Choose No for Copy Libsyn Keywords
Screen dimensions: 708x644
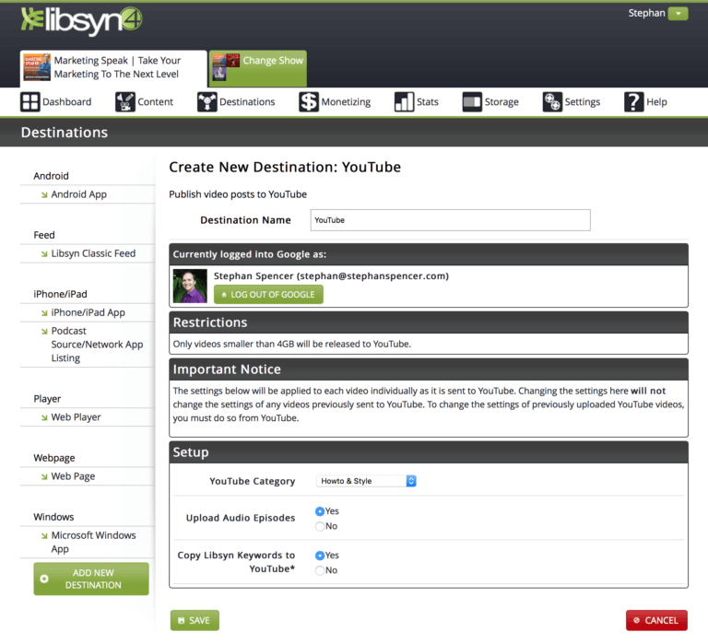[x=320, y=570]
